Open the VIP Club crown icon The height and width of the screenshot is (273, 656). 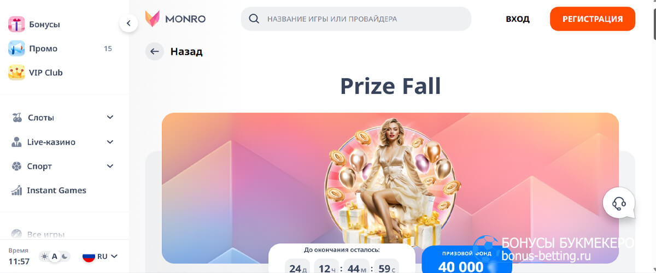pos(16,73)
